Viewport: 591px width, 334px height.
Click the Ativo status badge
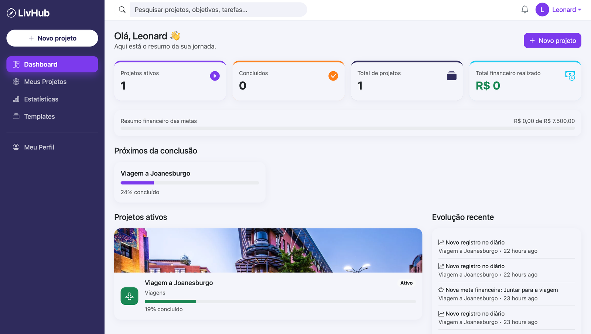pos(406,283)
